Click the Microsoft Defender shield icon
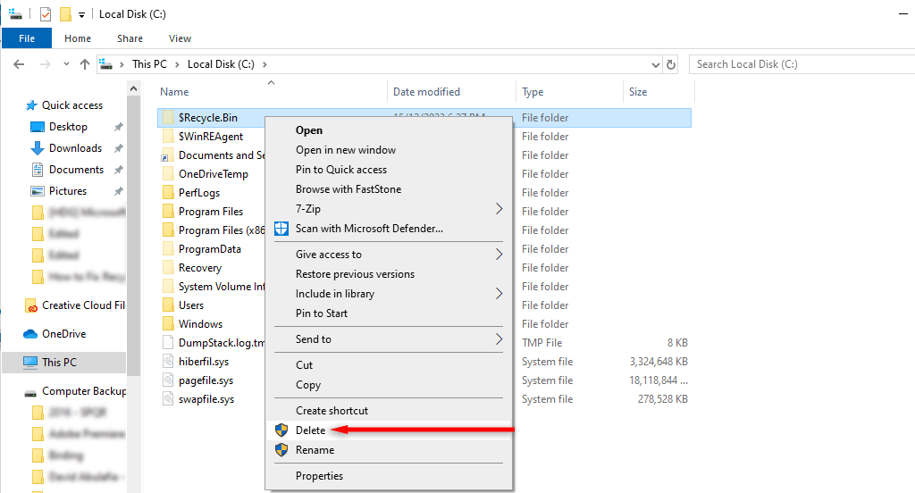Viewport: 915px width, 493px height. [x=281, y=229]
